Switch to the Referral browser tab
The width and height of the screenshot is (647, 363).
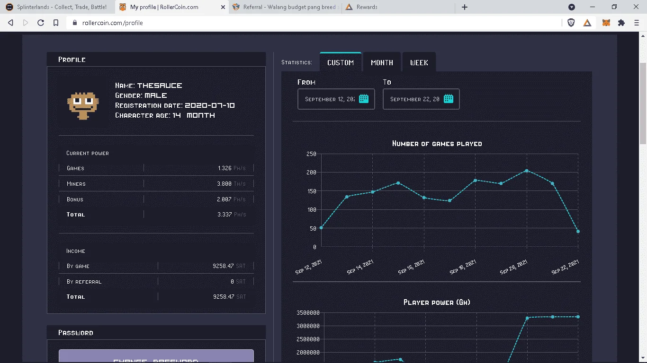pos(285,7)
